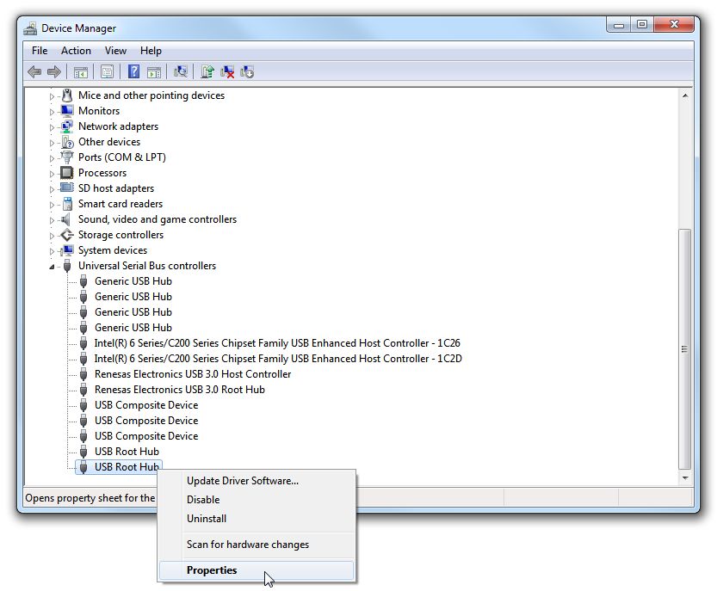
Task: Click the Device Manager title bar icon
Action: tap(31, 28)
